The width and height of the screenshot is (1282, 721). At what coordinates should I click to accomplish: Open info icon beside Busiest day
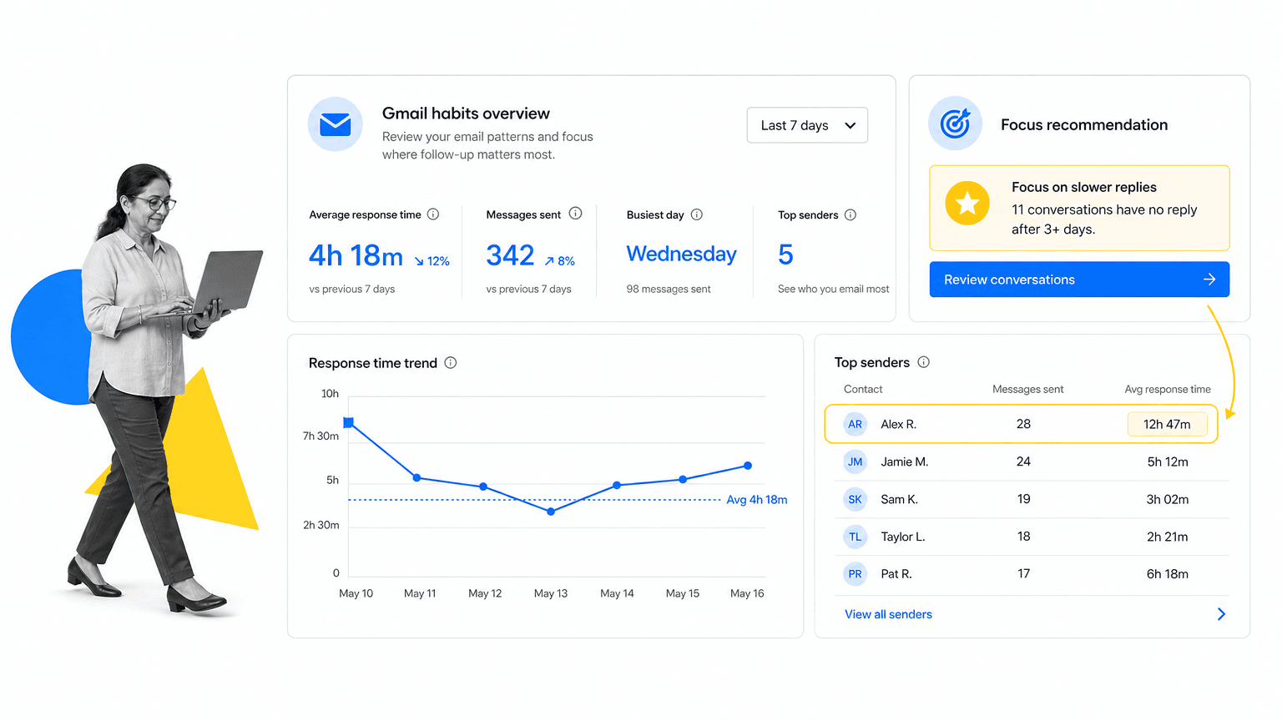[x=697, y=214]
